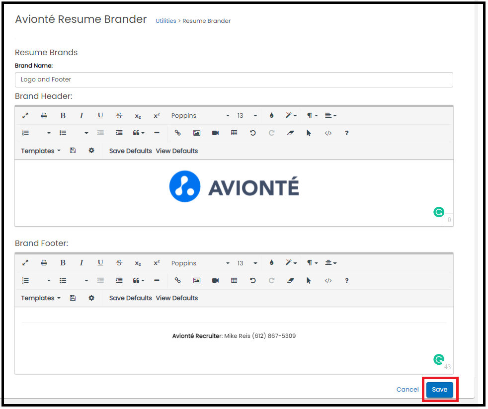Open gear settings in Brand Header toolbar
Screen dimensions: 488x409
91,151
